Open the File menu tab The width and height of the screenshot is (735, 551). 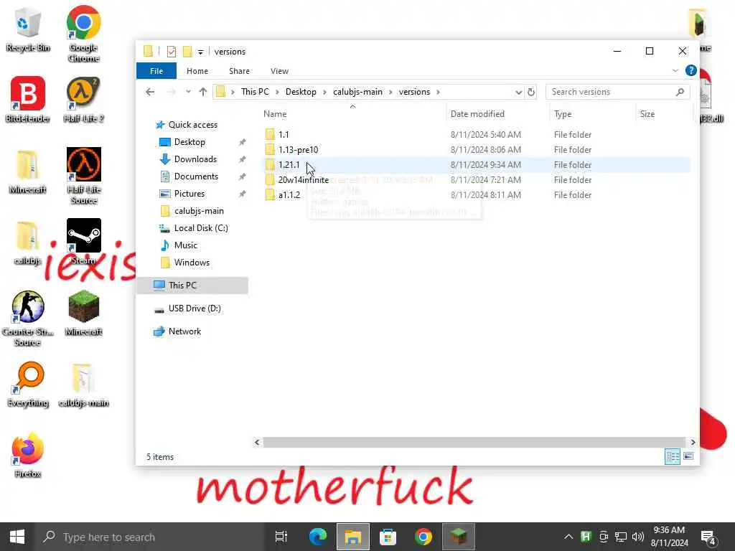coord(156,71)
